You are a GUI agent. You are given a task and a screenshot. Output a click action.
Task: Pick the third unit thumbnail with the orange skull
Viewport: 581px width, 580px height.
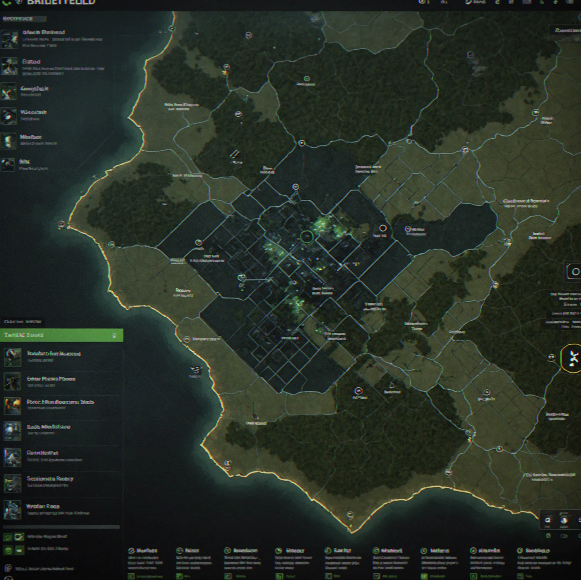pyautogui.click(x=13, y=406)
